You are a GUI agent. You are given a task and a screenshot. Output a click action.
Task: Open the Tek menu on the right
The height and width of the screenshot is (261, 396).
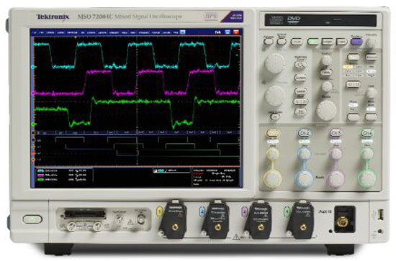[217, 32]
